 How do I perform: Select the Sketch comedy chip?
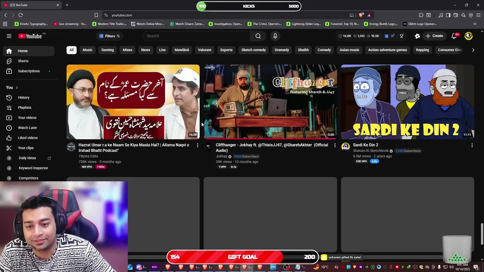tap(254, 50)
